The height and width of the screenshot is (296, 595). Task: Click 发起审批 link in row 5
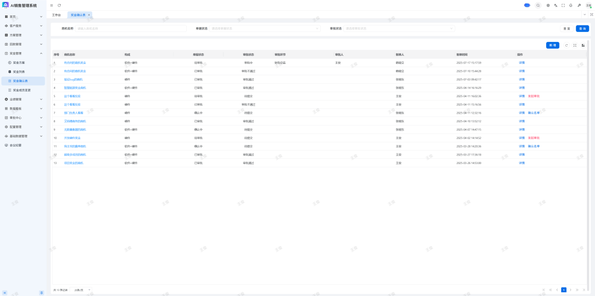point(533,96)
